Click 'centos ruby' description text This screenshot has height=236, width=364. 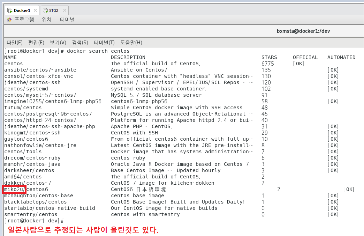pos(128,158)
